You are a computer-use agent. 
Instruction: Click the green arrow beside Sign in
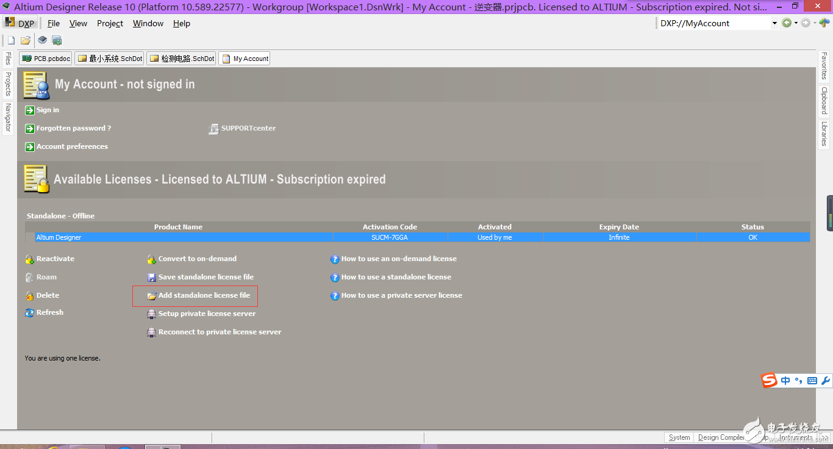tap(30, 110)
